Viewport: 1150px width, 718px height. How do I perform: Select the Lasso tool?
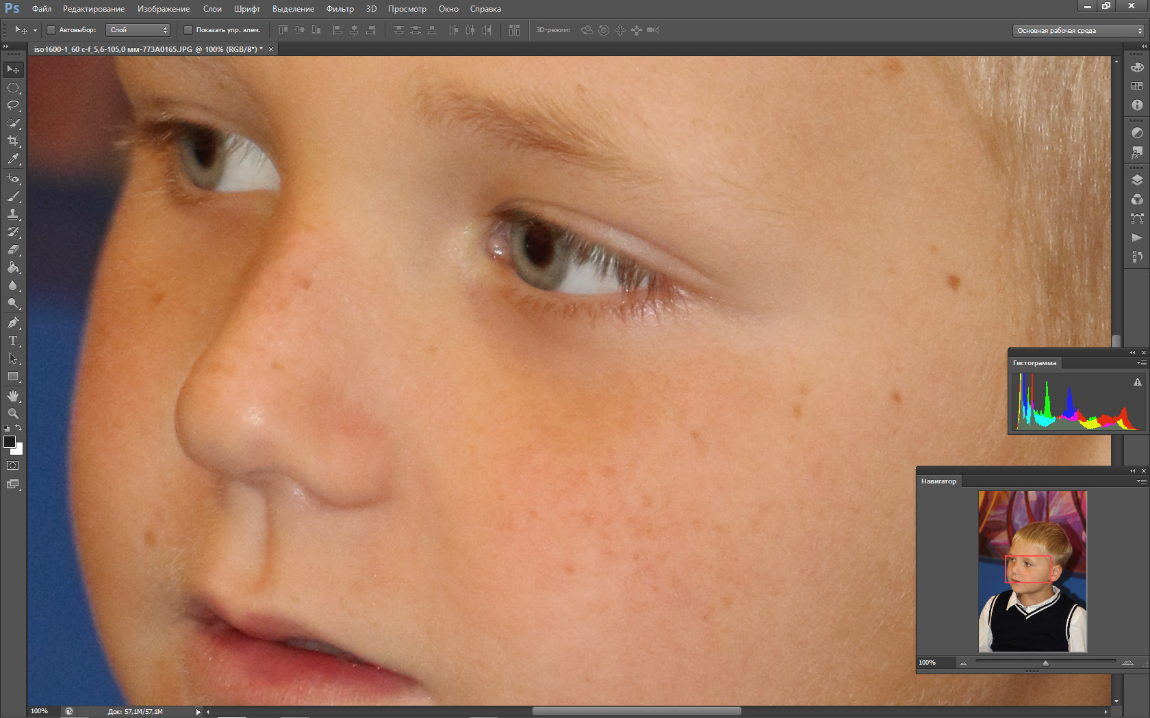coord(13,105)
